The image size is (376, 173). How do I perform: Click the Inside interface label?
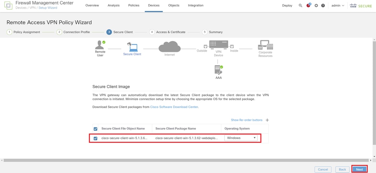tap(234, 51)
